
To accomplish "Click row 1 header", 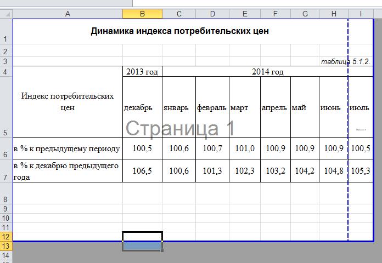I will click(x=5, y=32).
